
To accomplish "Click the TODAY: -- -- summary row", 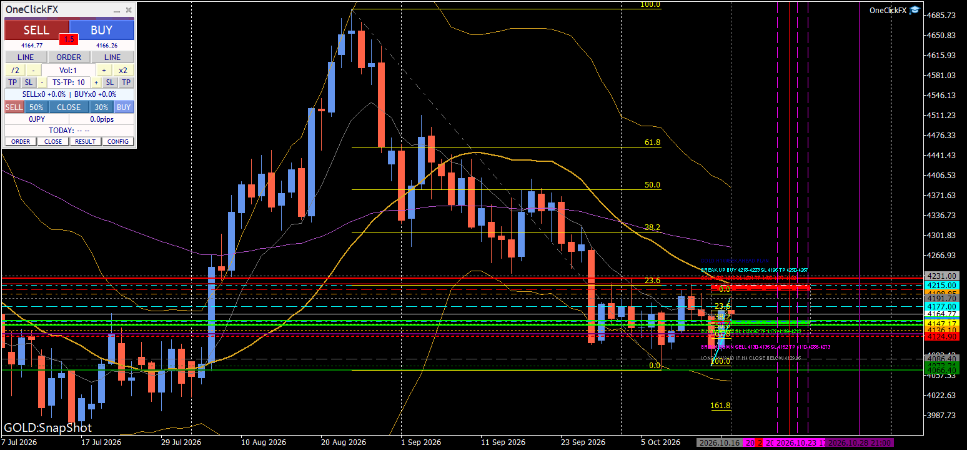I will [x=69, y=131].
